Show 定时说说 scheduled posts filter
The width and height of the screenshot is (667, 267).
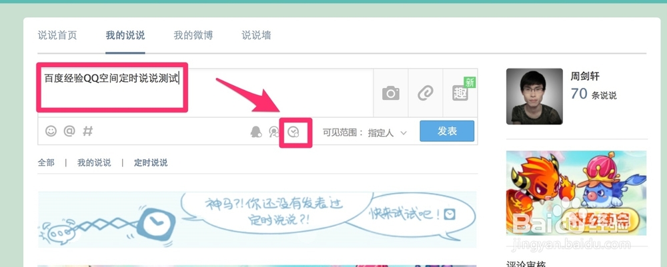tap(151, 162)
